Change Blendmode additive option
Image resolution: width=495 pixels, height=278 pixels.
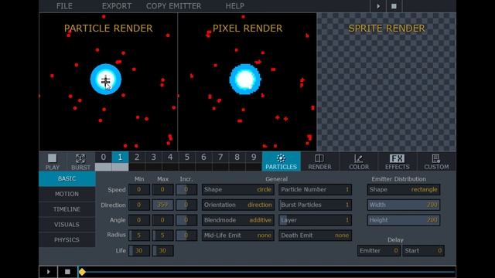coord(237,220)
